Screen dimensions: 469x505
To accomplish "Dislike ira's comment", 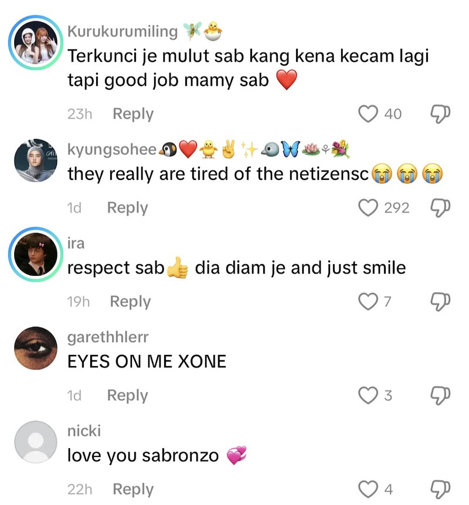I will pos(440,302).
